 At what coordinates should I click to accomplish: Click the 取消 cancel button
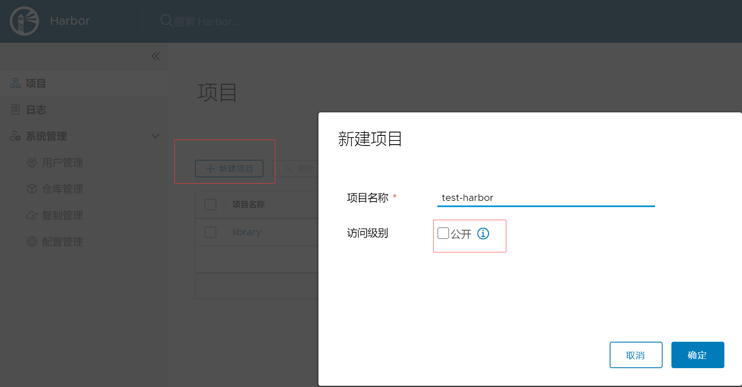point(636,355)
